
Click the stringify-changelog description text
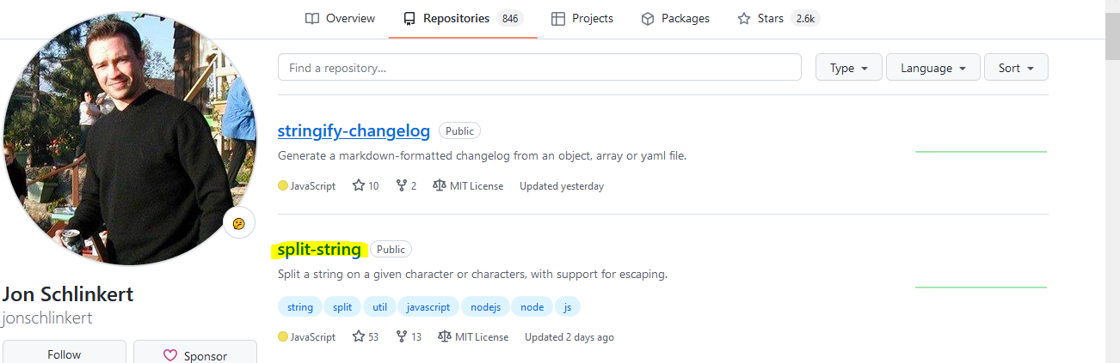tap(483, 156)
